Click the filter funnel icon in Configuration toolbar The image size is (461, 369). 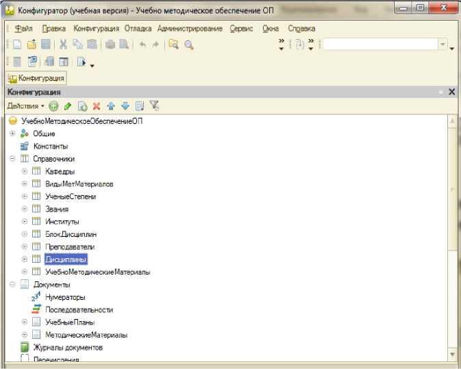point(154,106)
